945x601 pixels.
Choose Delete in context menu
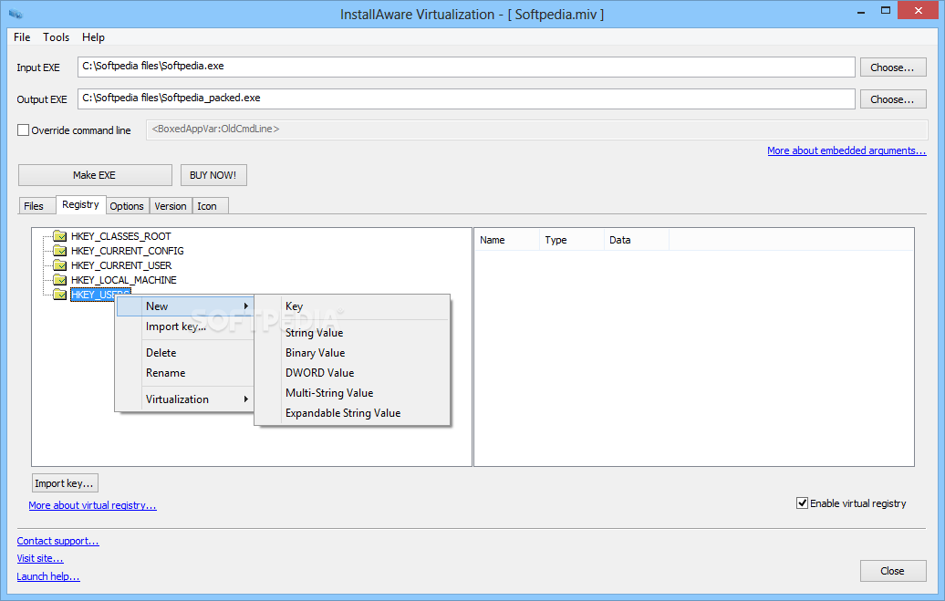tap(184, 353)
